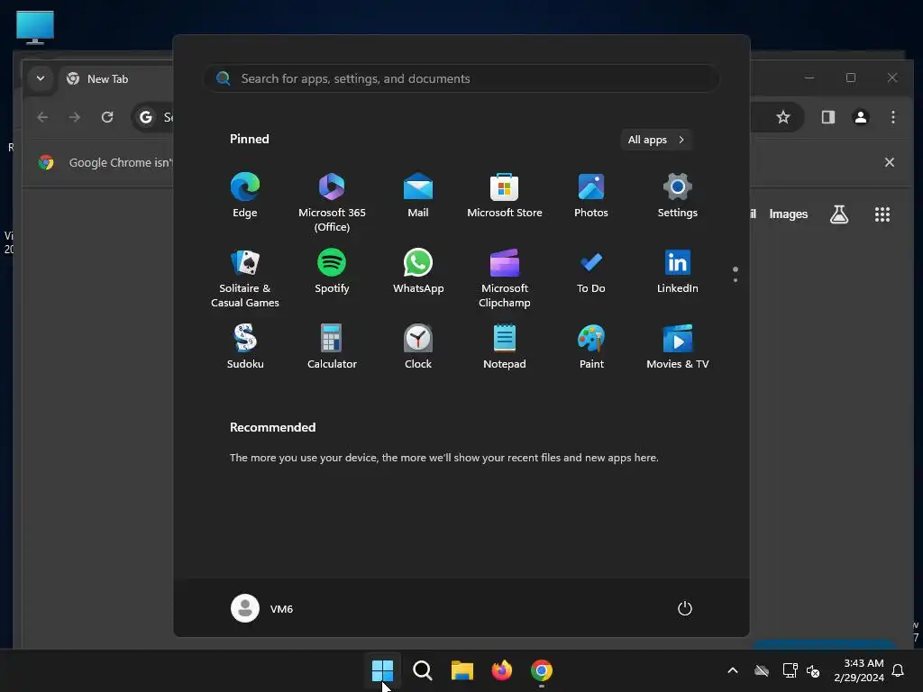The width and height of the screenshot is (923, 692).
Task: Focus the Start menu search box
Action: [x=461, y=78]
